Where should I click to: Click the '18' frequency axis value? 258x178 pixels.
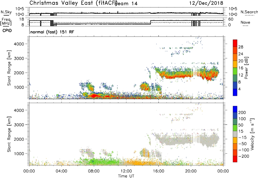point(22,19)
